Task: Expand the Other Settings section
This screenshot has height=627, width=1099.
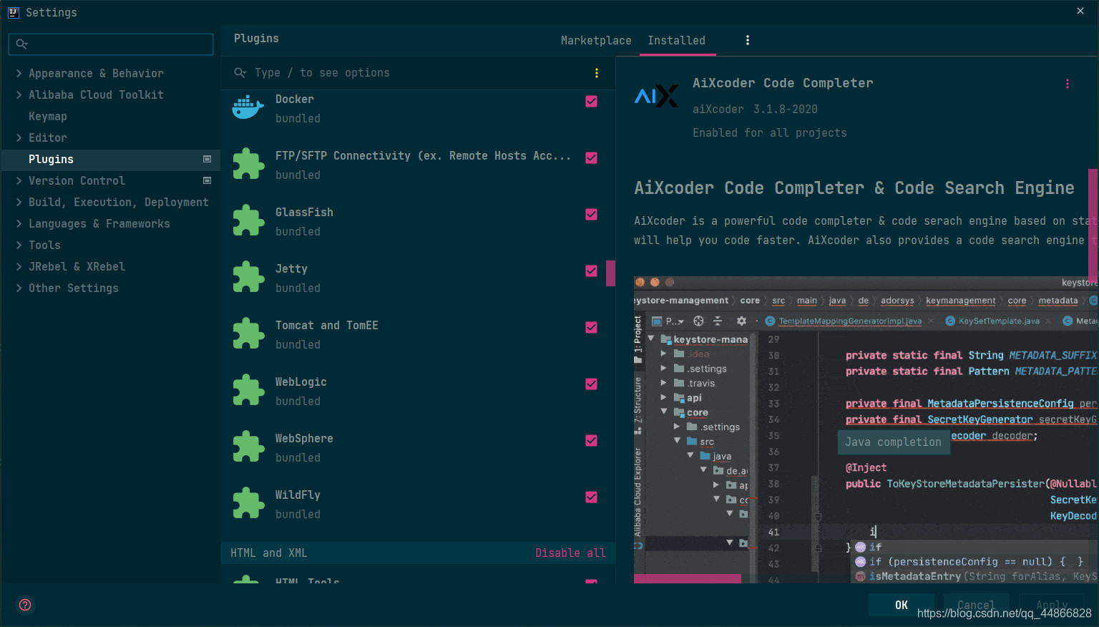Action: click(19, 288)
